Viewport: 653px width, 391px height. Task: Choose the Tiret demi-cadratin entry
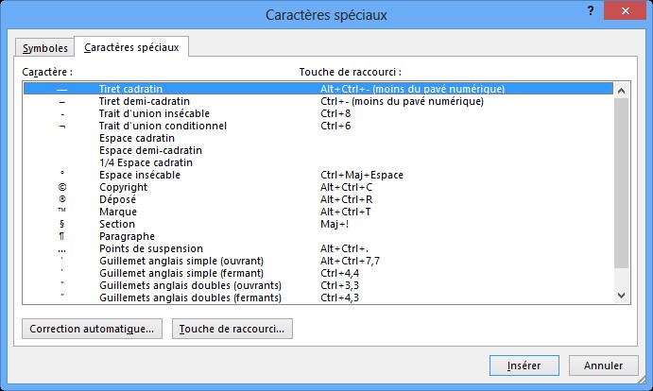point(144,101)
